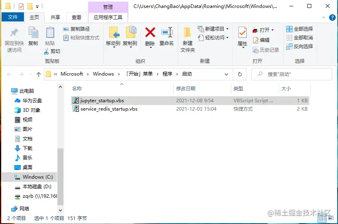Click the Properties (属性) icon
The width and height of the screenshot is (338, 224).
[x=242, y=33]
